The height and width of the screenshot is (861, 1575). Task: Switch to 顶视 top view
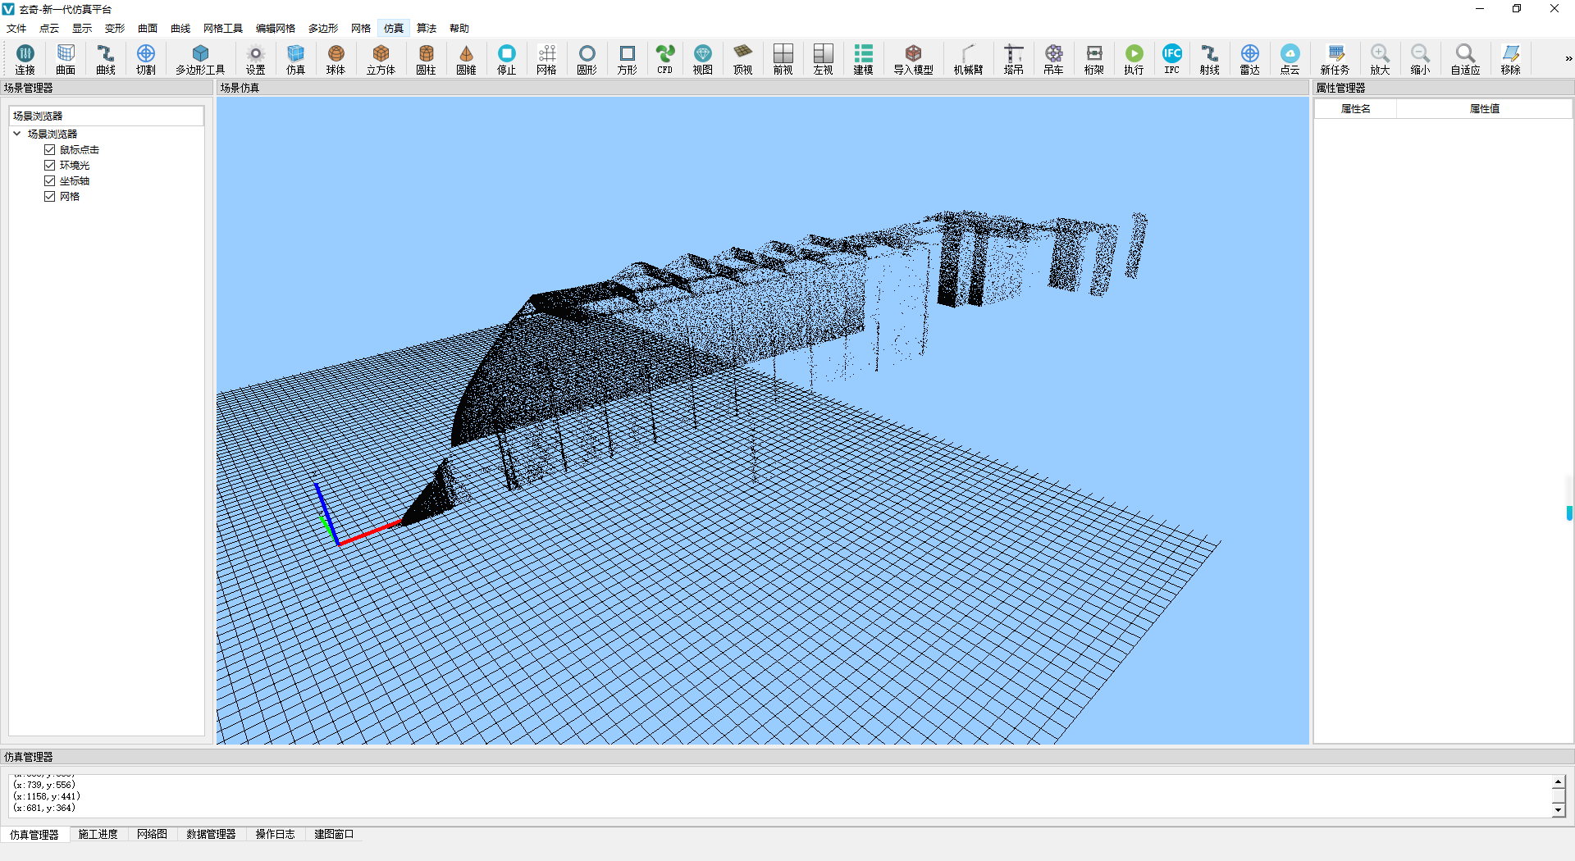[x=743, y=59]
